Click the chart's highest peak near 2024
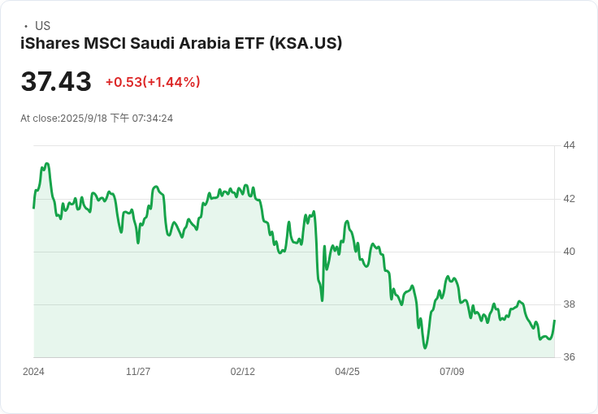 [47, 164]
